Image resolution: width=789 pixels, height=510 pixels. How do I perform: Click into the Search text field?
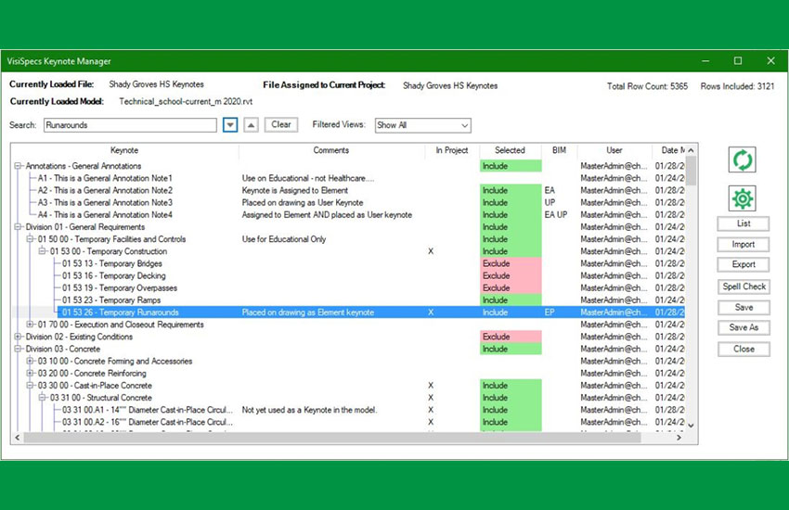[128, 125]
